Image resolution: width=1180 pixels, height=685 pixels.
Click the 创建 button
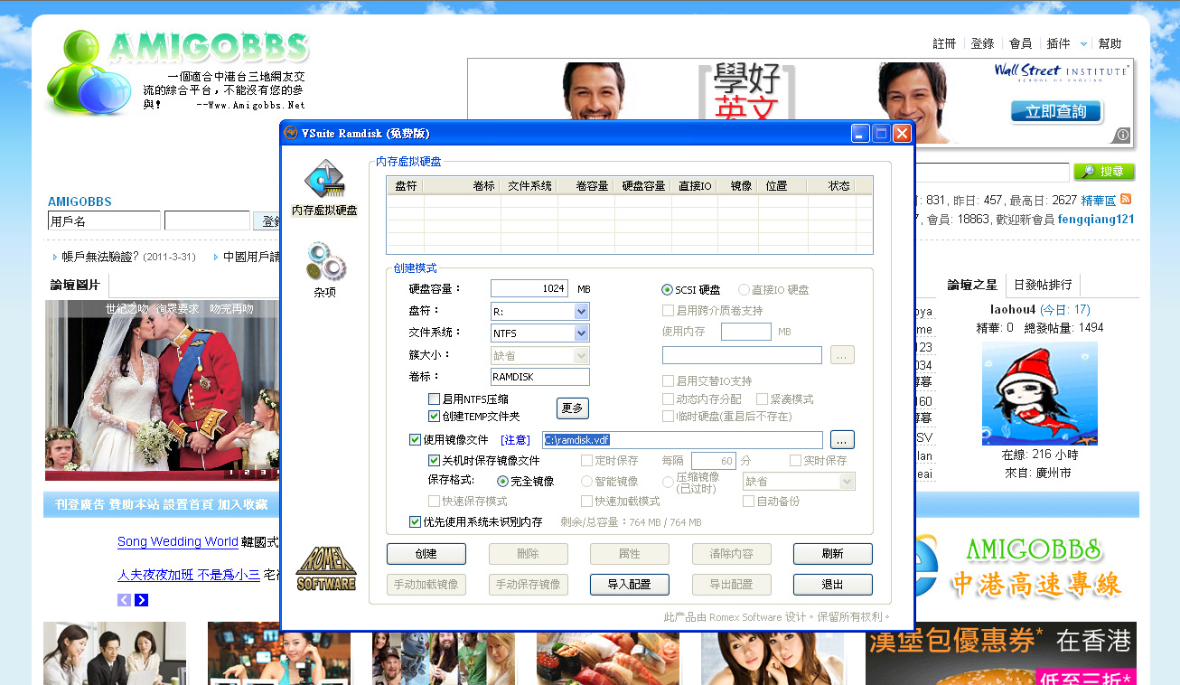point(426,554)
